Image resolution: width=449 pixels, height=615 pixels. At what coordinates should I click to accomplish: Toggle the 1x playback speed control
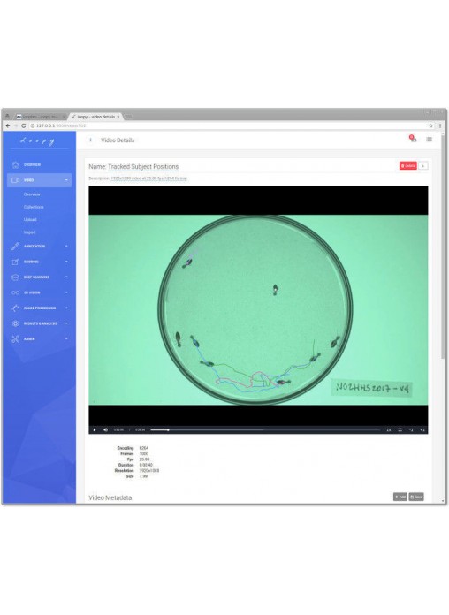coord(389,429)
